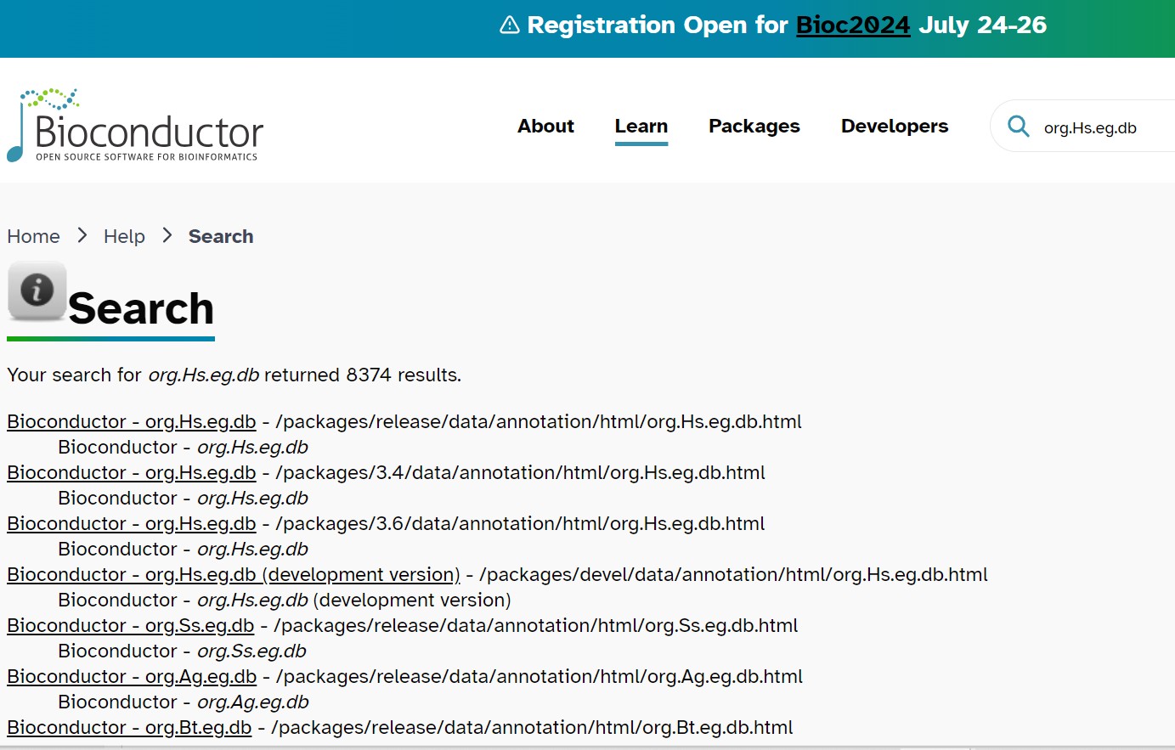Open org.Hs.eg.db packages/3.6 result link

click(132, 523)
